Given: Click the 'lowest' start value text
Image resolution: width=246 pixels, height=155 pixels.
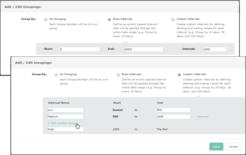Looking at the screenshot, I should pyautogui.click(x=118, y=110).
